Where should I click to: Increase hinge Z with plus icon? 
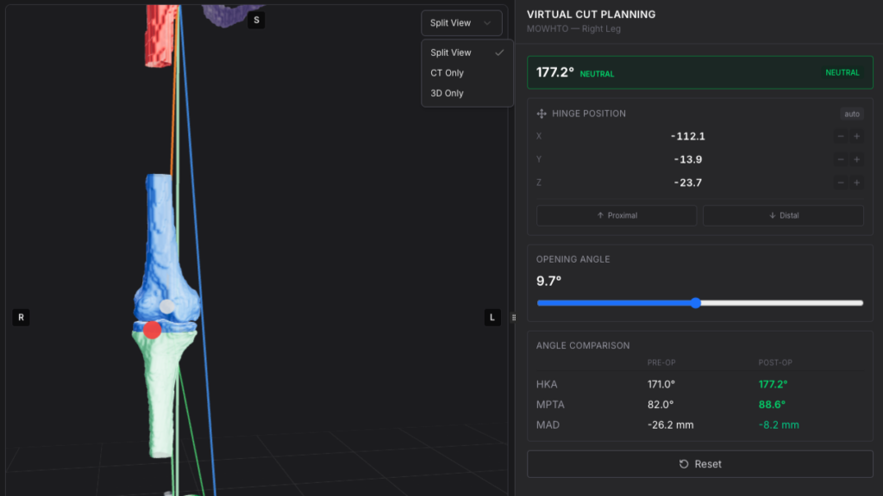(856, 183)
